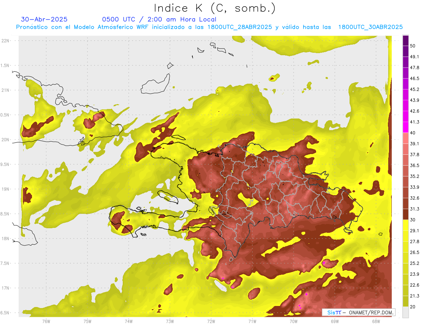Click legend value '39.1'
The height and width of the screenshot is (326, 422).
tap(415, 144)
